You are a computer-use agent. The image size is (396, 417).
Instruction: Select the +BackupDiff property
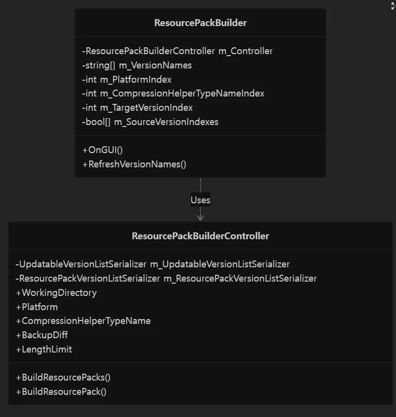click(x=42, y=335)
